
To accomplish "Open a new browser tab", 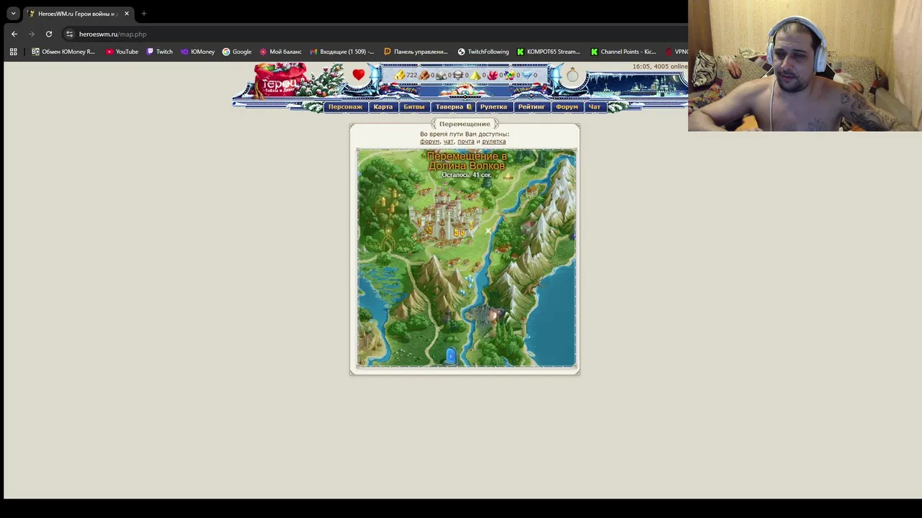I will click(x=143, y=14).
